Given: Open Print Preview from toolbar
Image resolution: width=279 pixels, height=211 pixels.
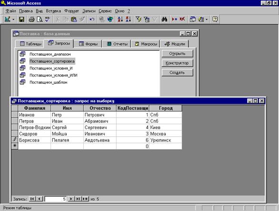Looking at the screenshot, I should tap(40, 19).
